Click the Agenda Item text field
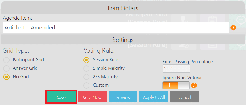Image resolution: width=246 pixels, height=105 pixels. click(116, 28)
